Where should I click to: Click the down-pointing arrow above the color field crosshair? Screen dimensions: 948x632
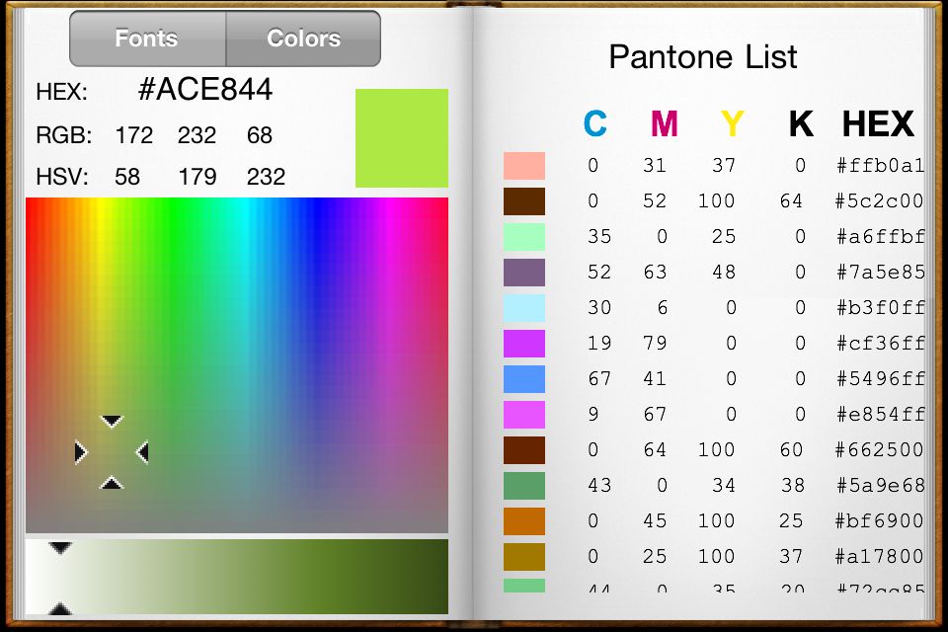pos(112,421)
